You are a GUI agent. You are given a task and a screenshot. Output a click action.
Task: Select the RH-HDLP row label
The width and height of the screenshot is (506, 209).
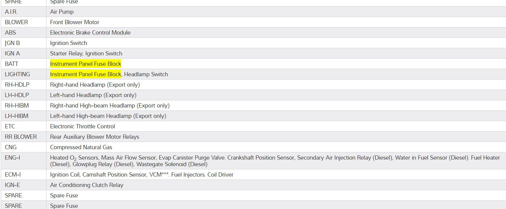pyautogui.click(x=17, y=85)
